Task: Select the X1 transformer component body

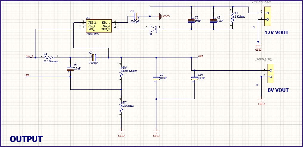Action: tap(99, 26)
